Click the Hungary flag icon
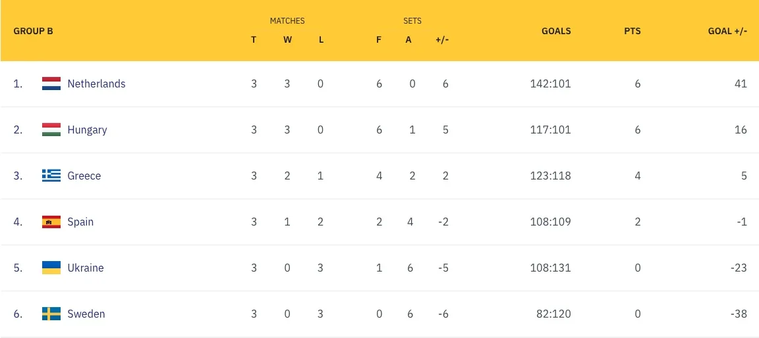 pos(51,130)
